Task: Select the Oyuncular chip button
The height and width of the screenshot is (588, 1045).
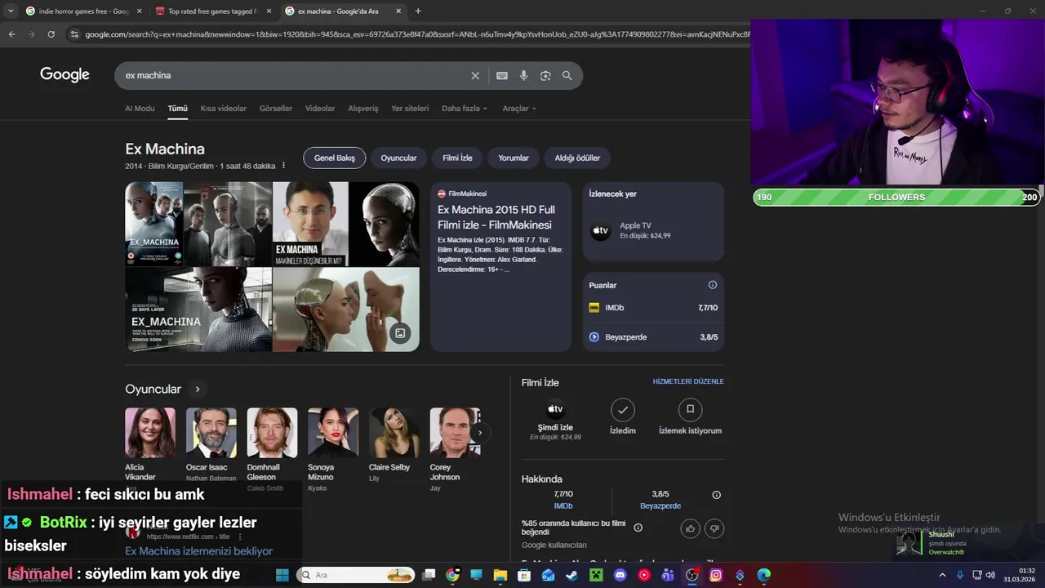Action: click(x=398, y=158)
